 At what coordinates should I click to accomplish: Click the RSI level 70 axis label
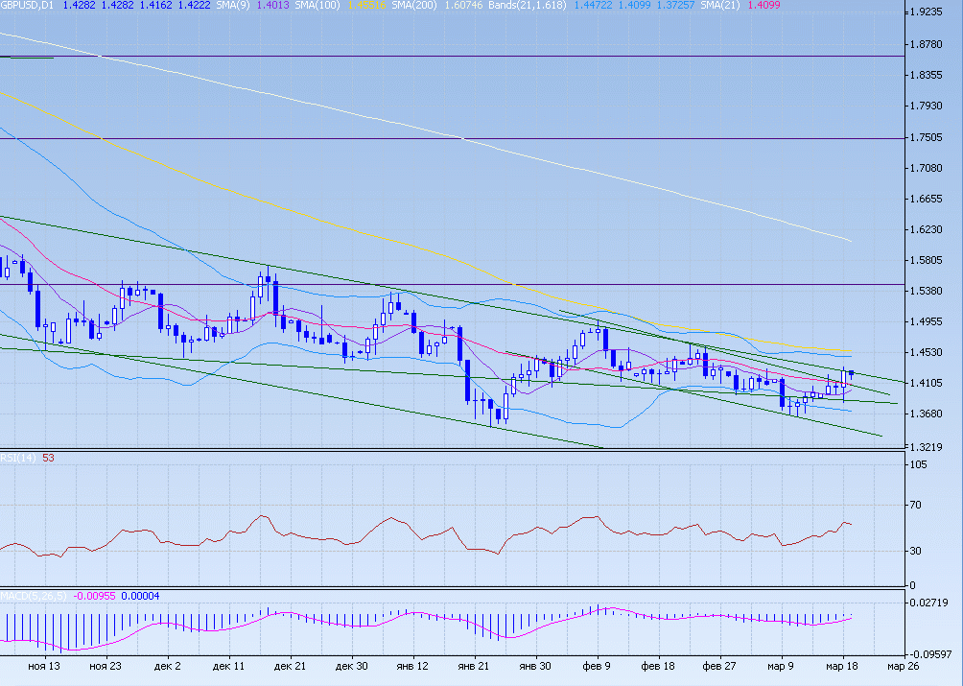click(918, 505)
